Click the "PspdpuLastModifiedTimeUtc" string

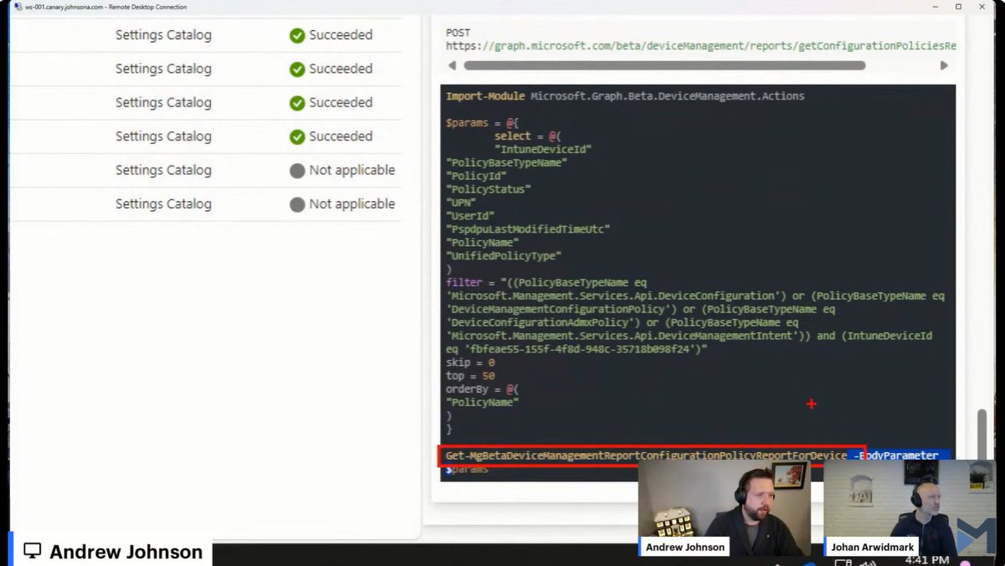(528, 229)
